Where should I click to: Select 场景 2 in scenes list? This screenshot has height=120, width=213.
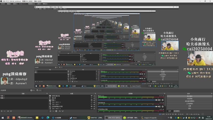pos(24,98)
